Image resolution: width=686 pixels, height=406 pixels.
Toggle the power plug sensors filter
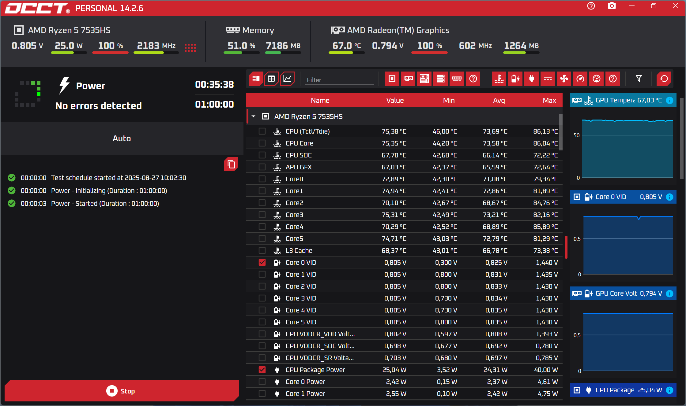coord(531,79)
